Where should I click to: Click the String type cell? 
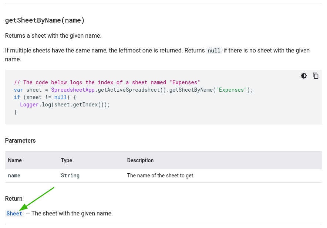pyautogui.click(x=70, y=176)
